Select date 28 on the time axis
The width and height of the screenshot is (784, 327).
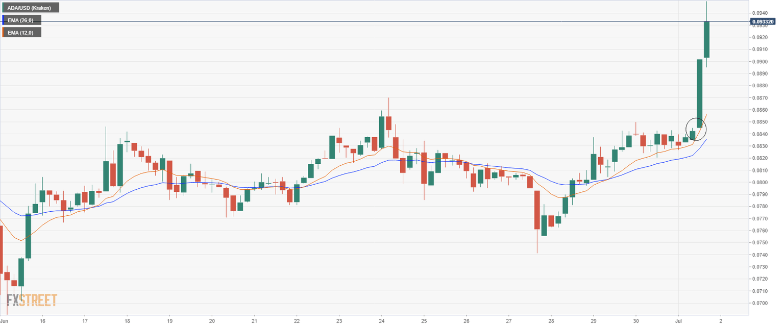tap(551, 321)
